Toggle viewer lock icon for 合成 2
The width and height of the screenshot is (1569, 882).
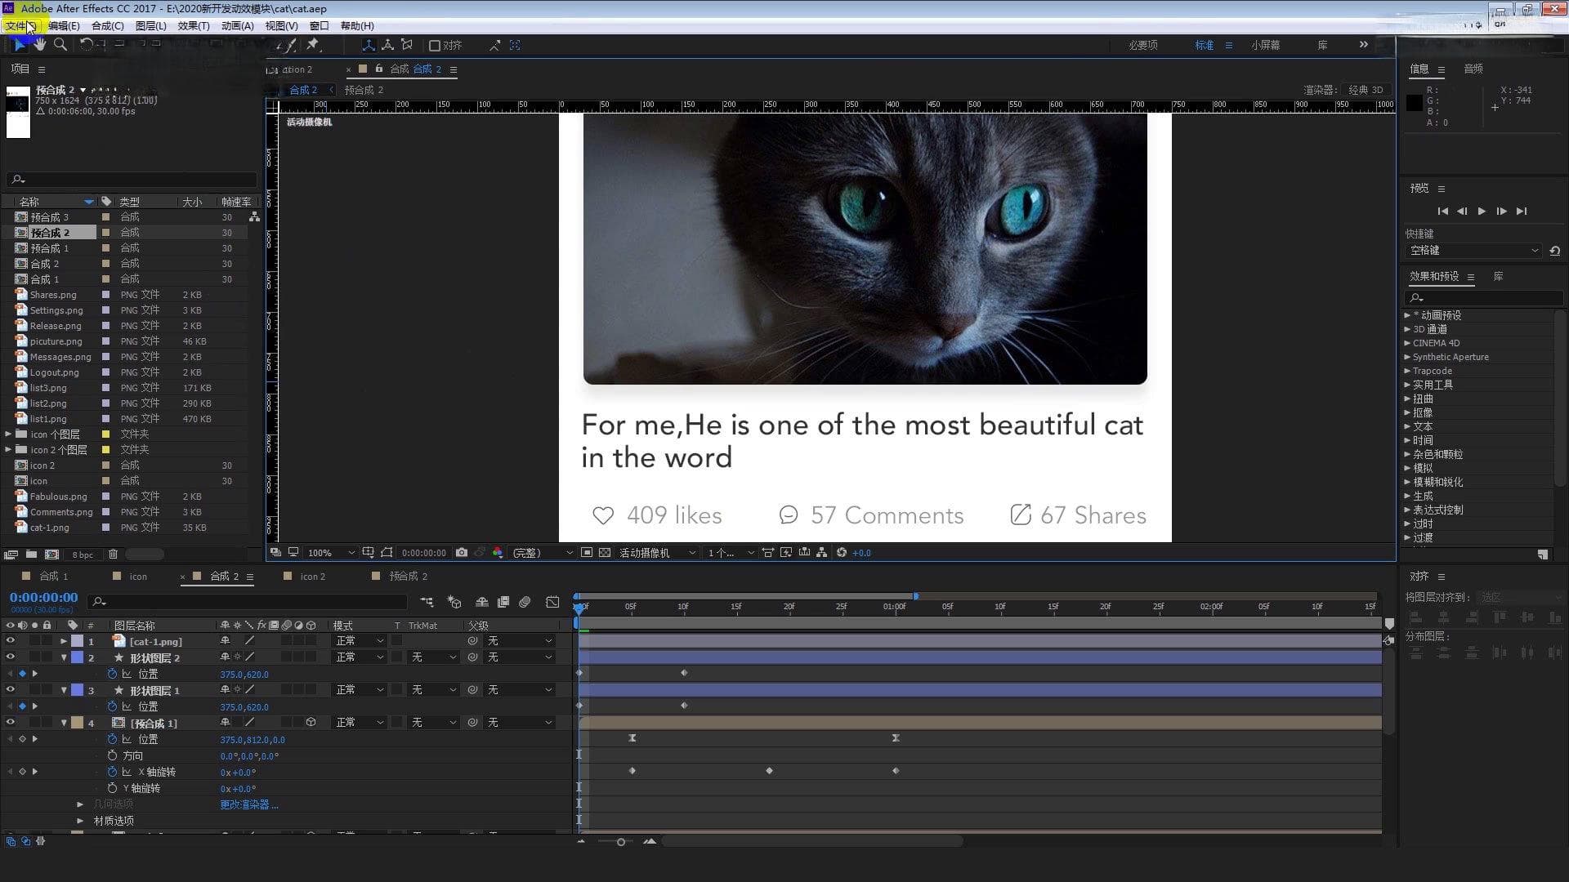click(378, 69)
